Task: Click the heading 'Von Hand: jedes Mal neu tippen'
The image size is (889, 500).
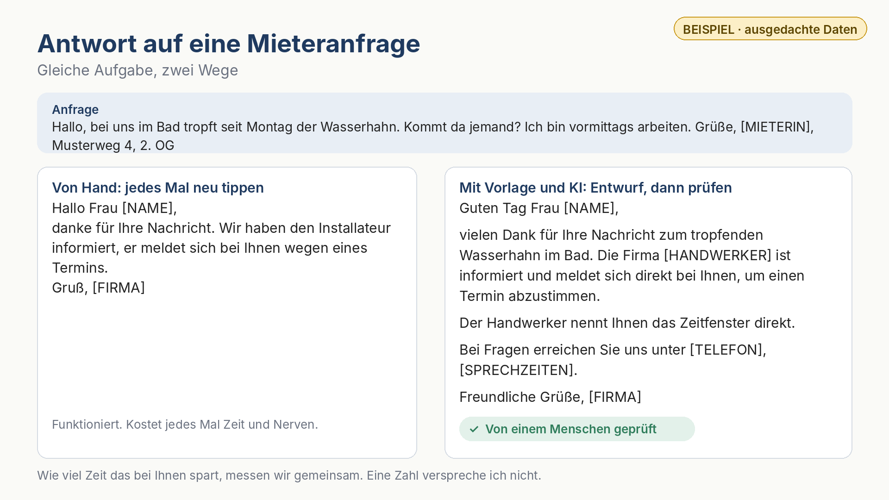Action: click(158, 188)
